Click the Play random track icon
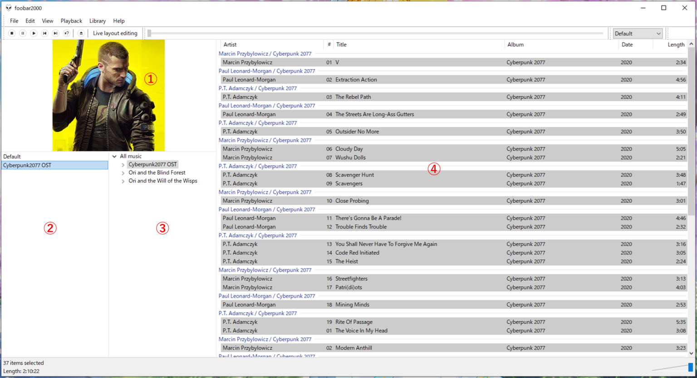Image resolution: width=697 pixels, height=378 pixels. tap(66, 33)
